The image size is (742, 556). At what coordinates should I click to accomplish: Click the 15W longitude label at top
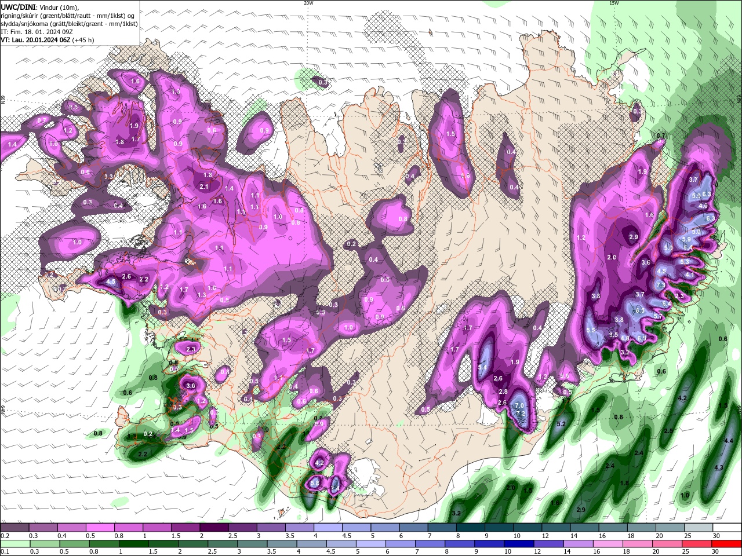click(x=614, y=3)
